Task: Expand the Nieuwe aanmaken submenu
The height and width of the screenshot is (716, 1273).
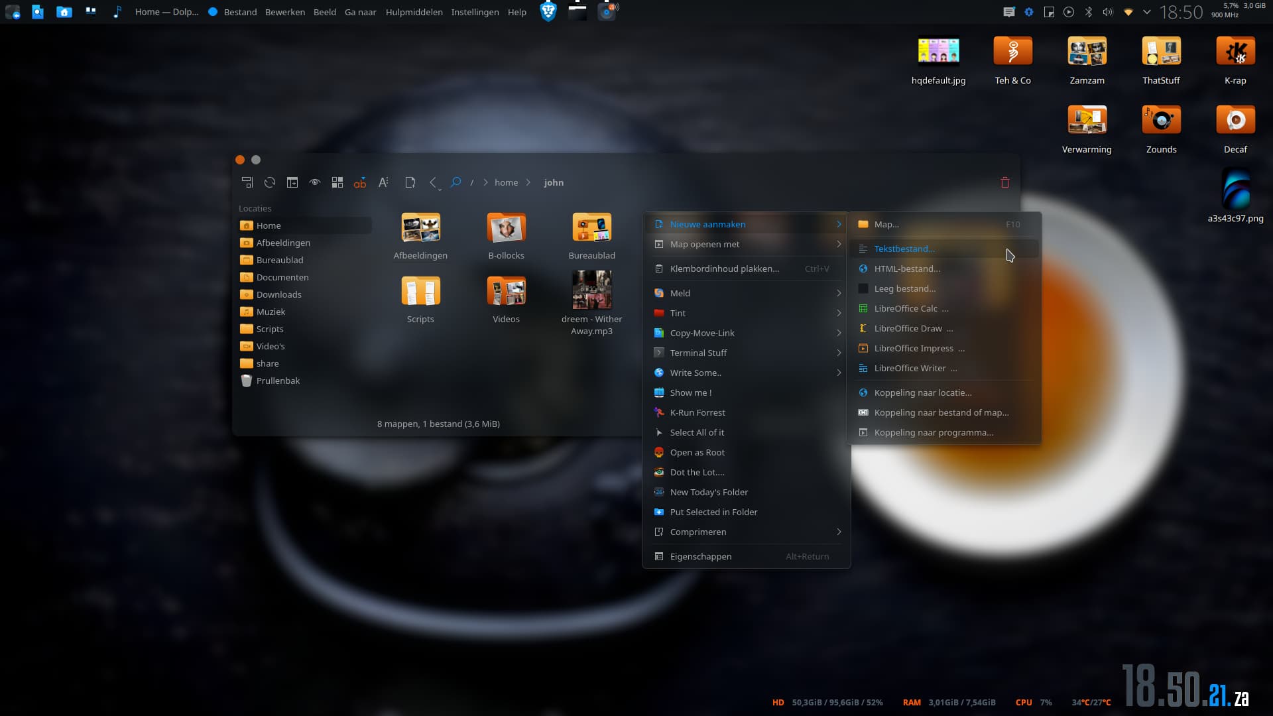Action: pyautogui.click(x=747, y=224)
